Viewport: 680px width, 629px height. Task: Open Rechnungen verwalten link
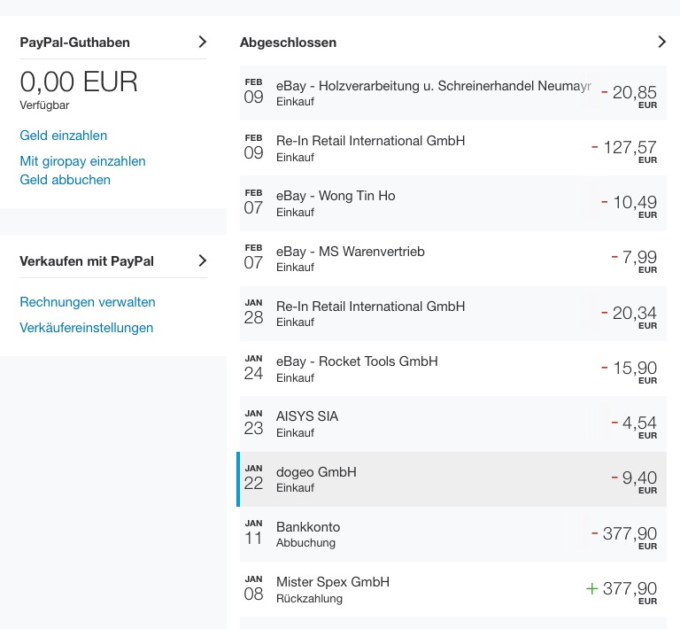point(88,302)
